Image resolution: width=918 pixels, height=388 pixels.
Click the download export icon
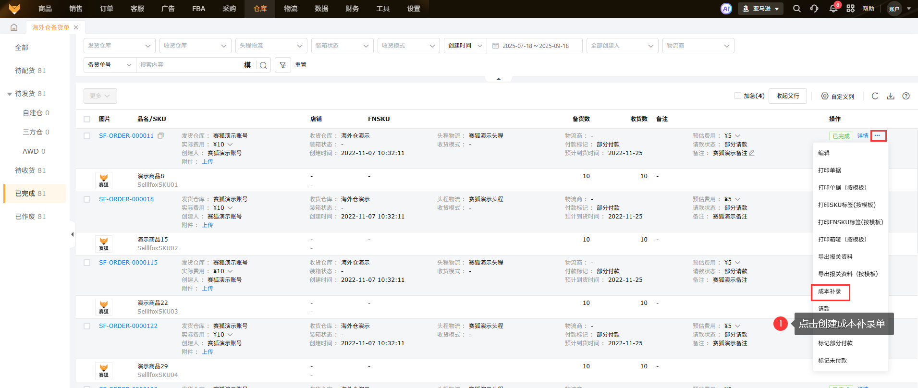tap(890, 96)
